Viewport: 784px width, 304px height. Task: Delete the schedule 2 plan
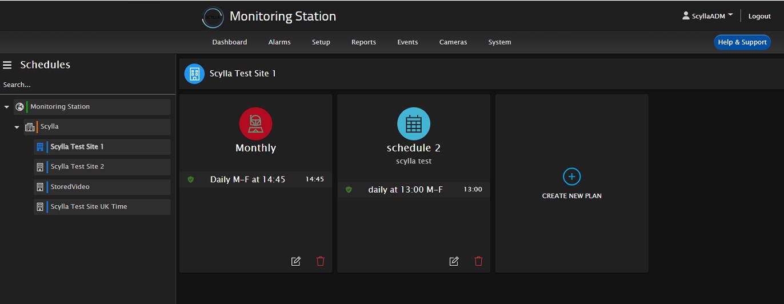(x=479, y=261)
